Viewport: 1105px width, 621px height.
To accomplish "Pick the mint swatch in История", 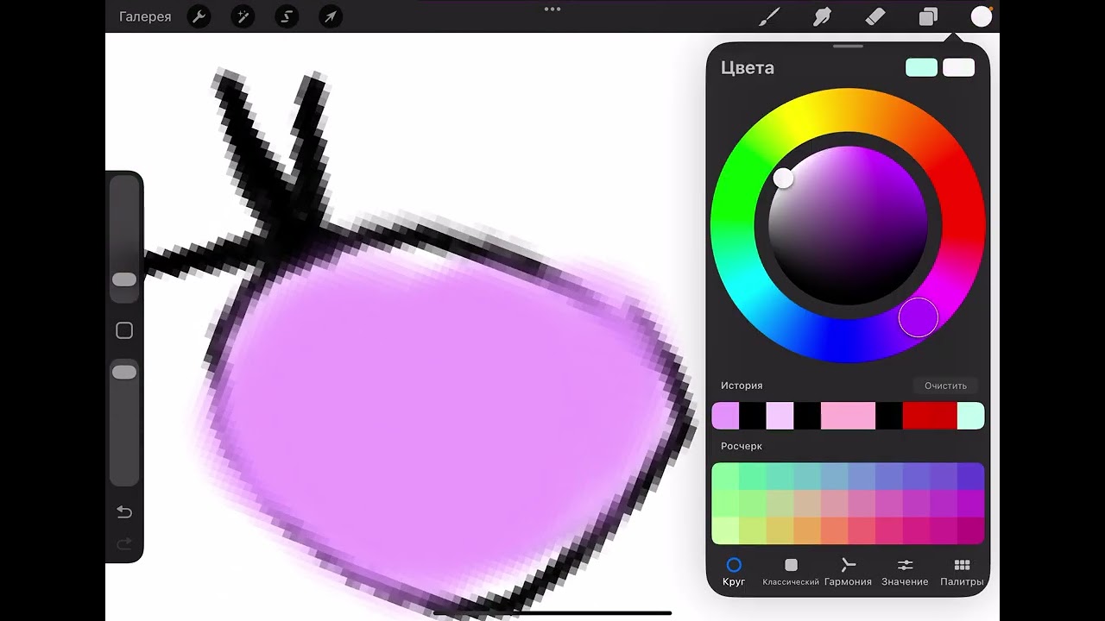I will click(970, 416).
